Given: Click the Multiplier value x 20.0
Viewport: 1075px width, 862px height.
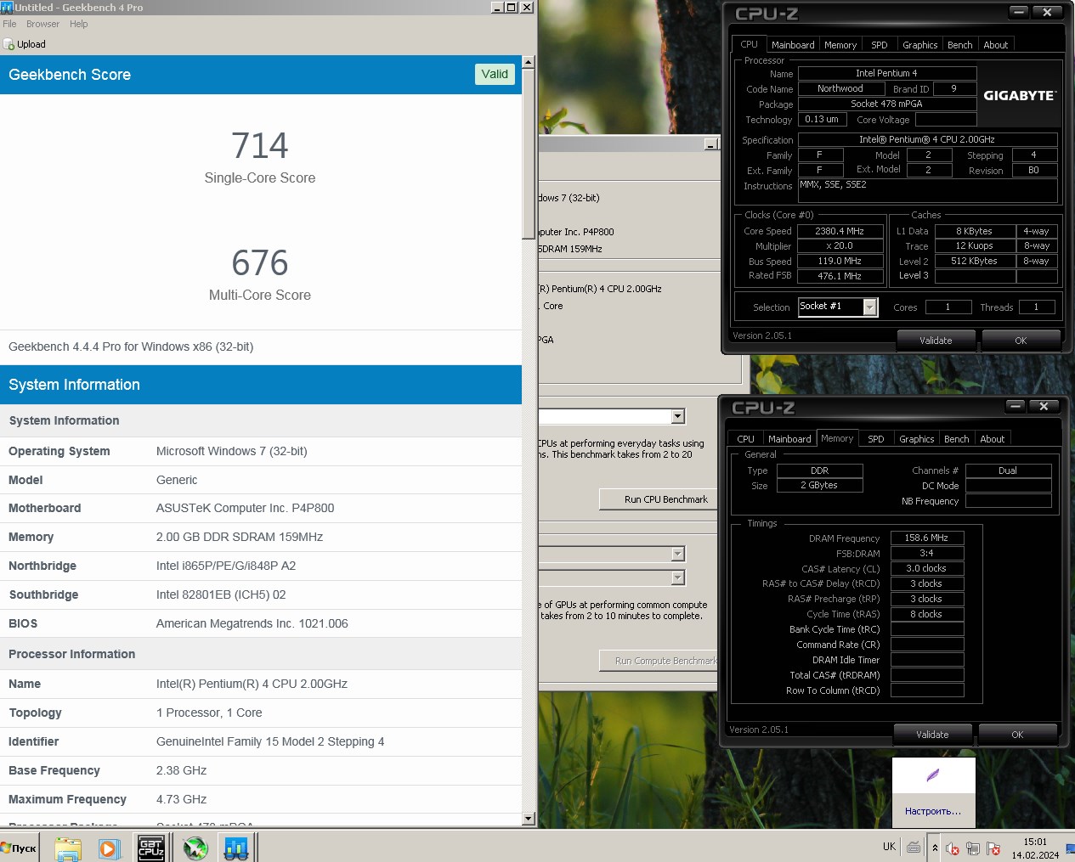Looking at the screenshot, I should (839, 246).
